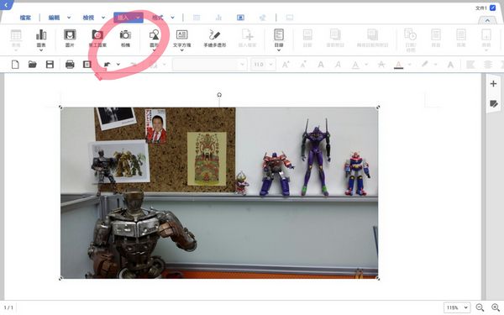Image resolution: width=504 pixels, height=315 pixels.
Task: Click align left paragraph icon
Action: (470, 65)
